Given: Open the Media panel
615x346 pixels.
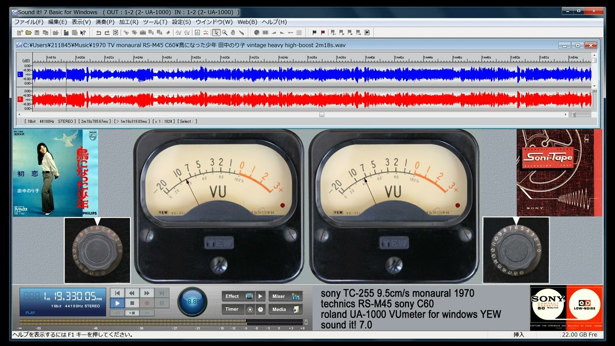Looking at the screenshot, I should [x=285, y=309].
